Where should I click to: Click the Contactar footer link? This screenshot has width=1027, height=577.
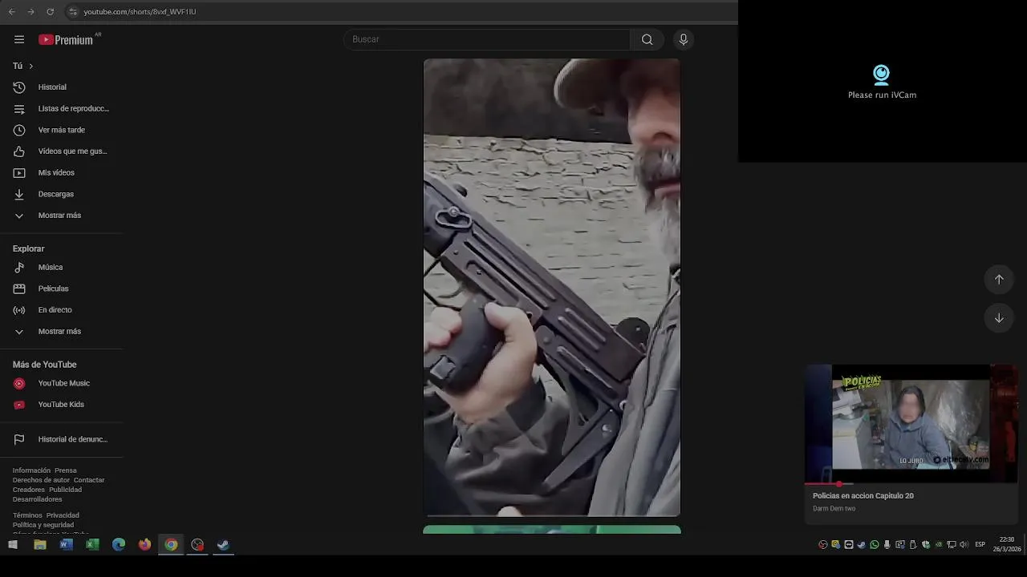point(89,480)
